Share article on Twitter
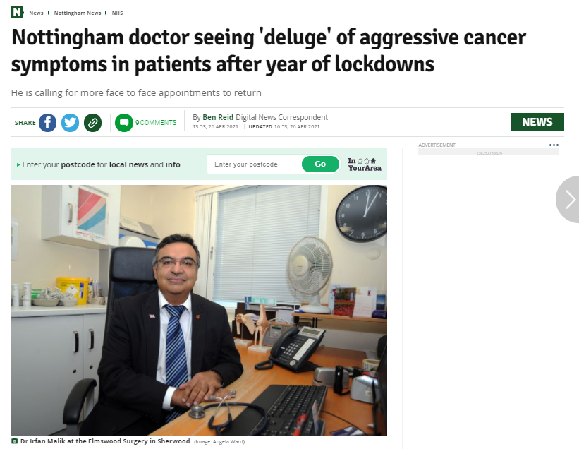The width and height of the screenshot is (579, 449). coord(70,123)
